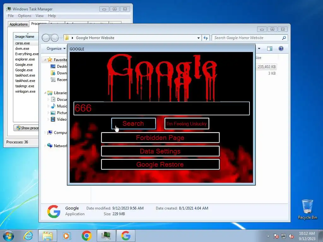The width and height of the screenshot is (323, 242).
Task: Open Downloads in the Favorites list
Action: click(x=59, y=73)
